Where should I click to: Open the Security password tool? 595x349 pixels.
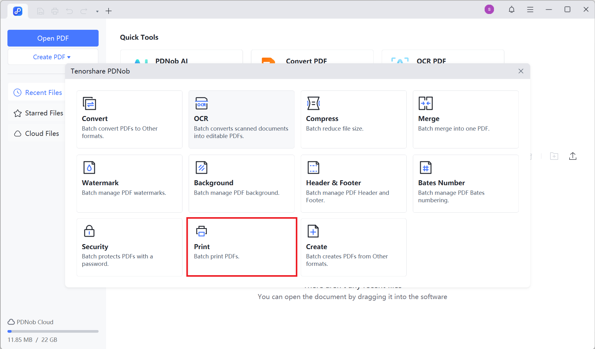(x=129, y=247)
